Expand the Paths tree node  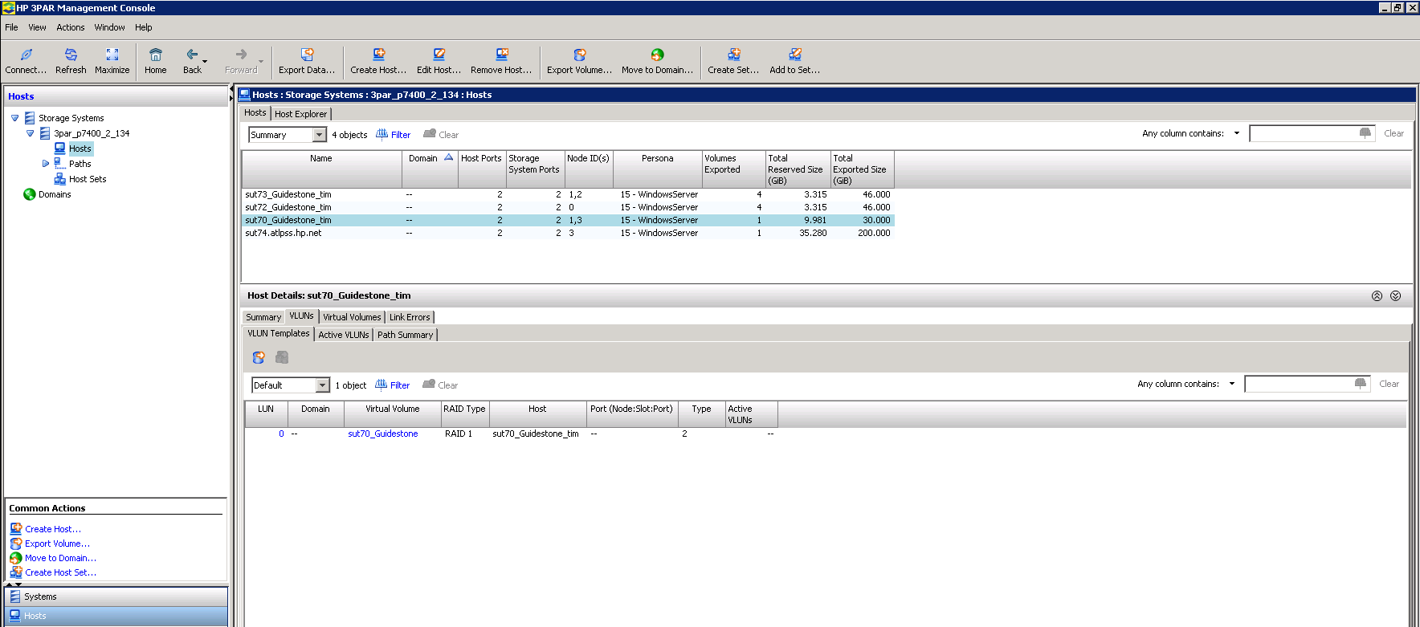point(46,164)
